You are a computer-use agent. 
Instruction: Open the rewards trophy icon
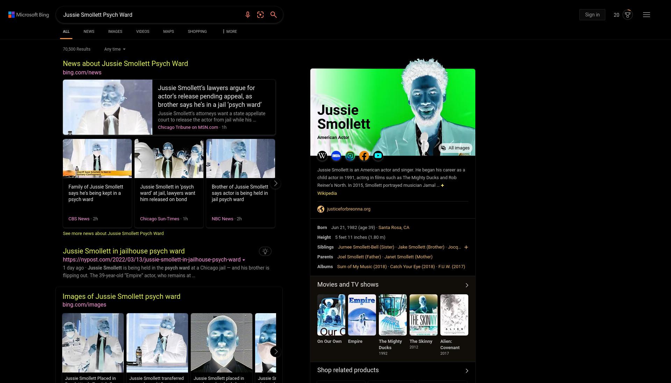pyautogui.click(x=628, y=15)
